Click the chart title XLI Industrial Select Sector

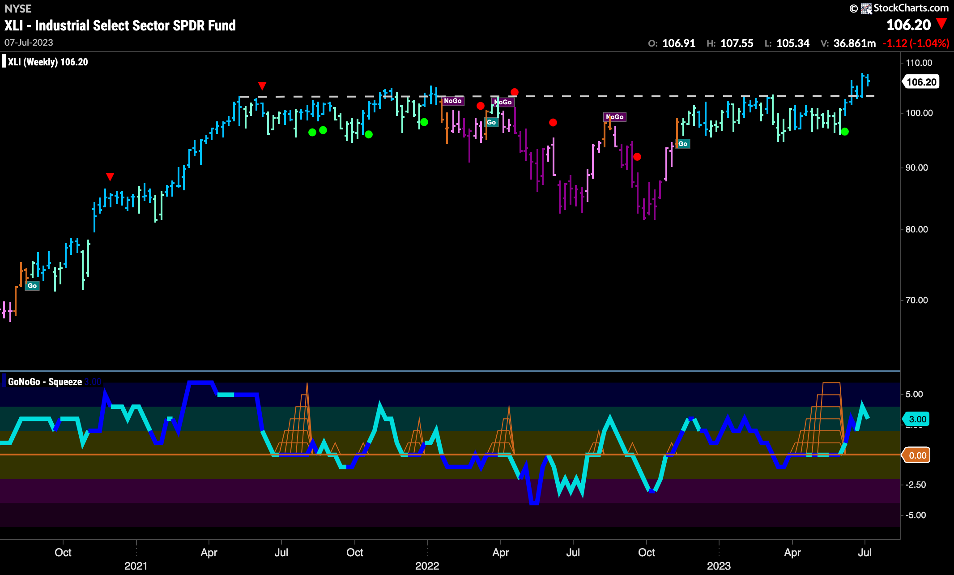[120, 26]
